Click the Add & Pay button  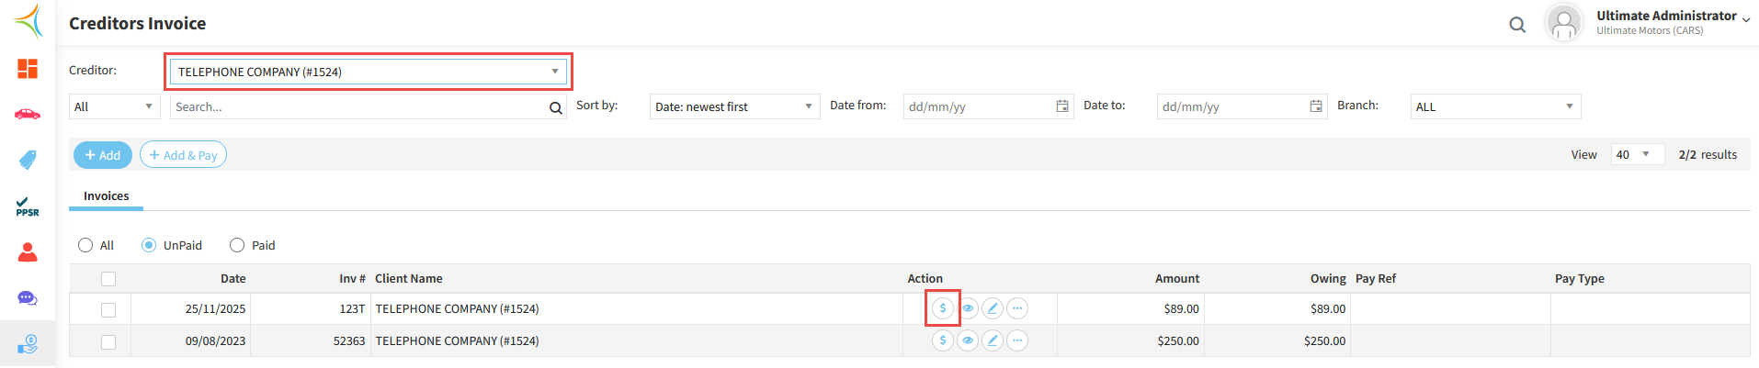(x=183, y=155)
